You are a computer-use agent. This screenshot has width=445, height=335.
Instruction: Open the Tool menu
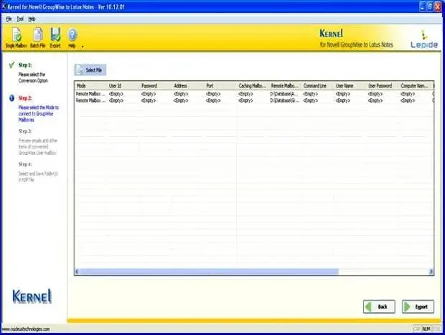[x=20, y=19]
